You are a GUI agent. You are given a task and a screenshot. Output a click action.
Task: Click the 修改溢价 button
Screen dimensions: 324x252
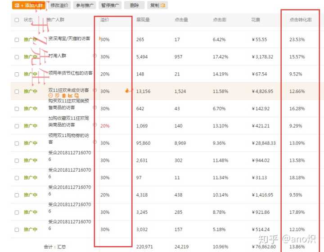(59, 5)
